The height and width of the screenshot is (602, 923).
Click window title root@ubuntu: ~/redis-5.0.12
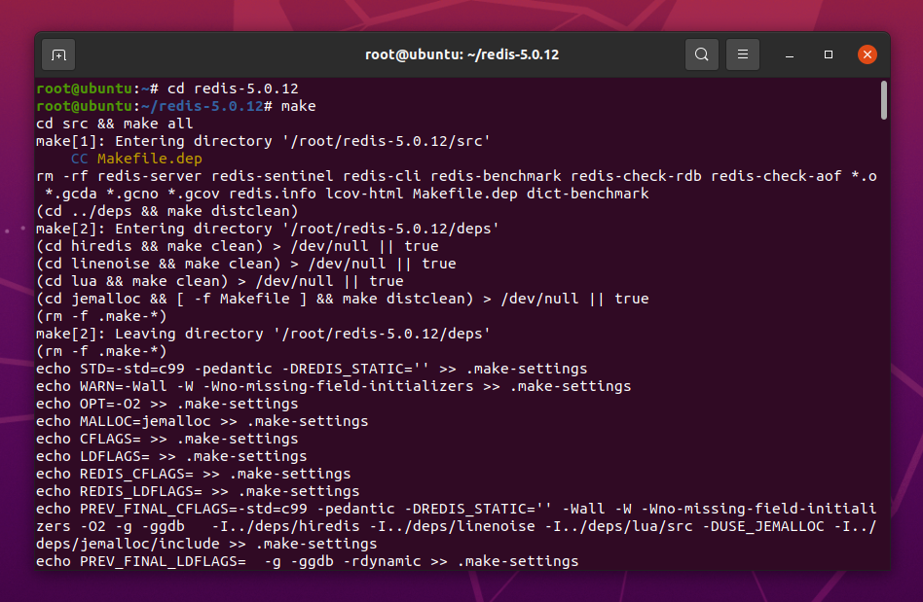click(462, 54)
